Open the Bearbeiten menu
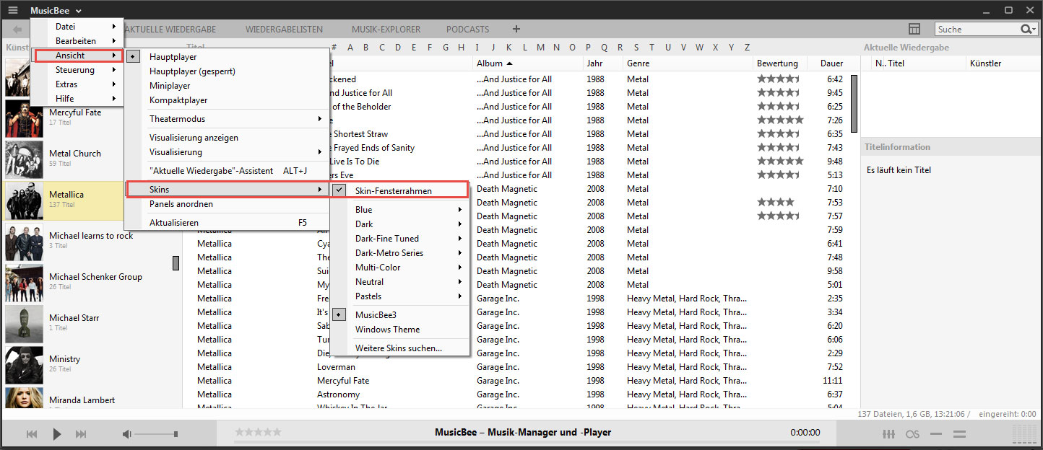 point(77,41)
